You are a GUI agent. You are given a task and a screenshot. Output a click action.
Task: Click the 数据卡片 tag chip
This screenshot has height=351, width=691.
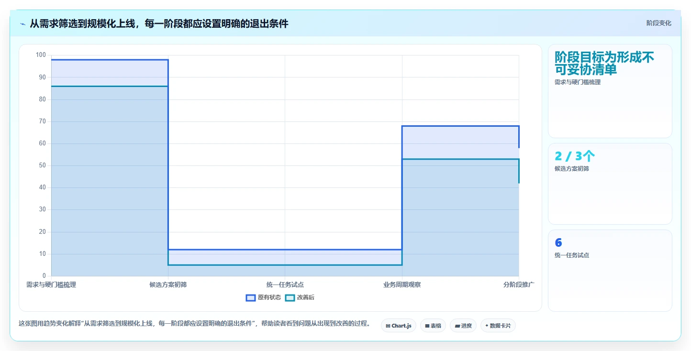tap(498, 326)
